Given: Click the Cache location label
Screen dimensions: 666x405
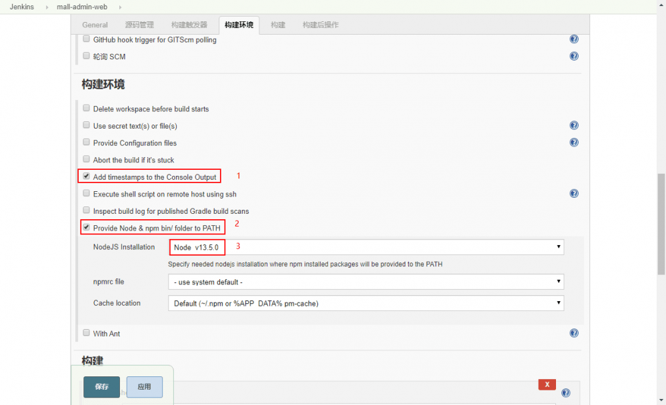Looking at the screenshot, I should click(x=117, y=303).
